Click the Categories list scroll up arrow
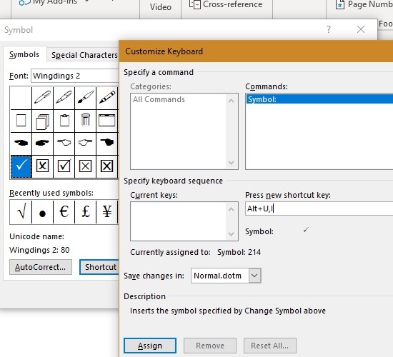The height and width of the screenshot is (357, 393). click(x=231, y=101)
